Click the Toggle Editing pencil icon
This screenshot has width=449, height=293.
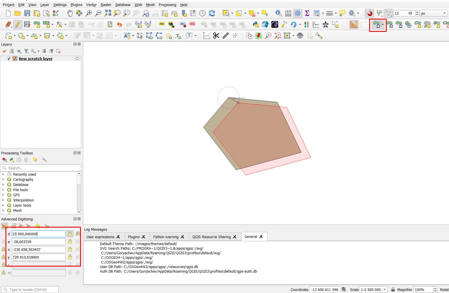pos(18,25)
